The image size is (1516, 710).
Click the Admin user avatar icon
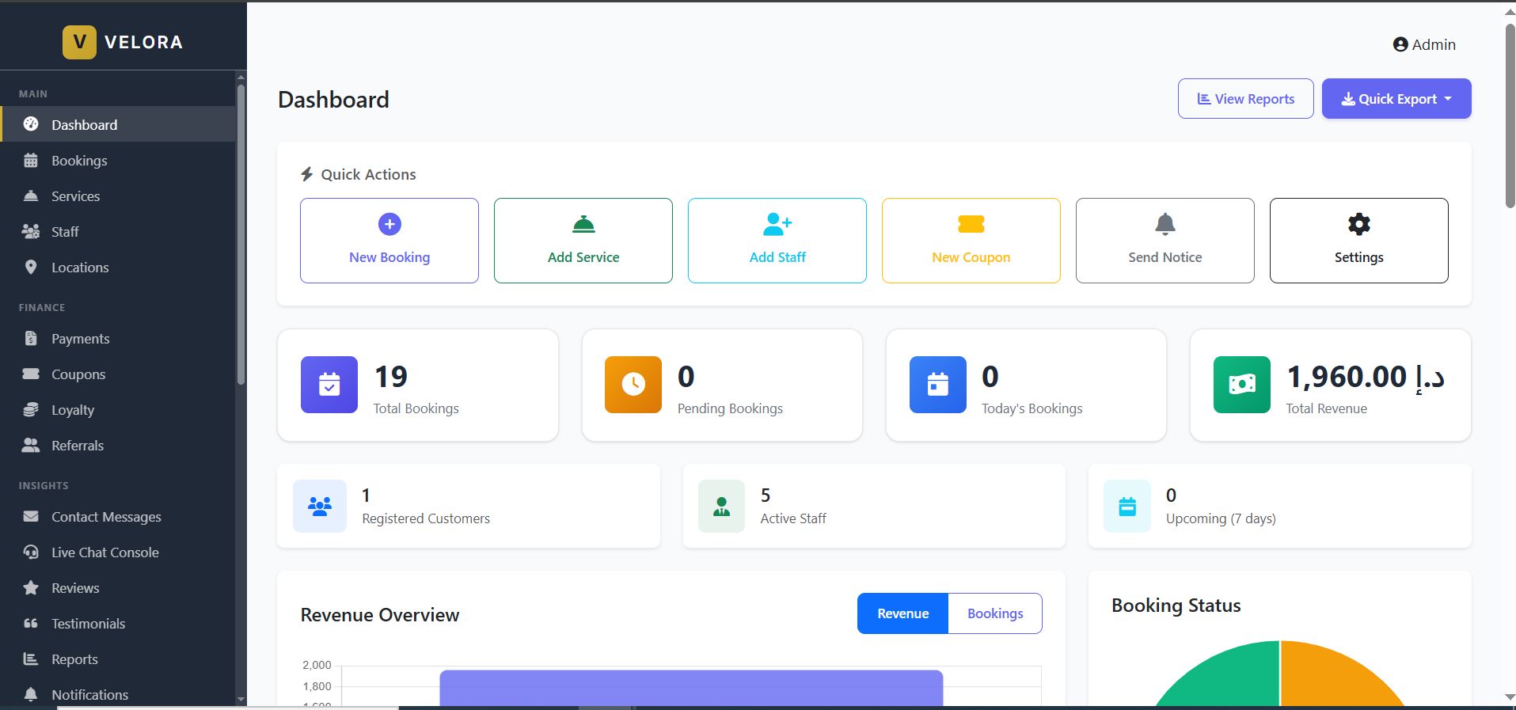pos(1400,45)
